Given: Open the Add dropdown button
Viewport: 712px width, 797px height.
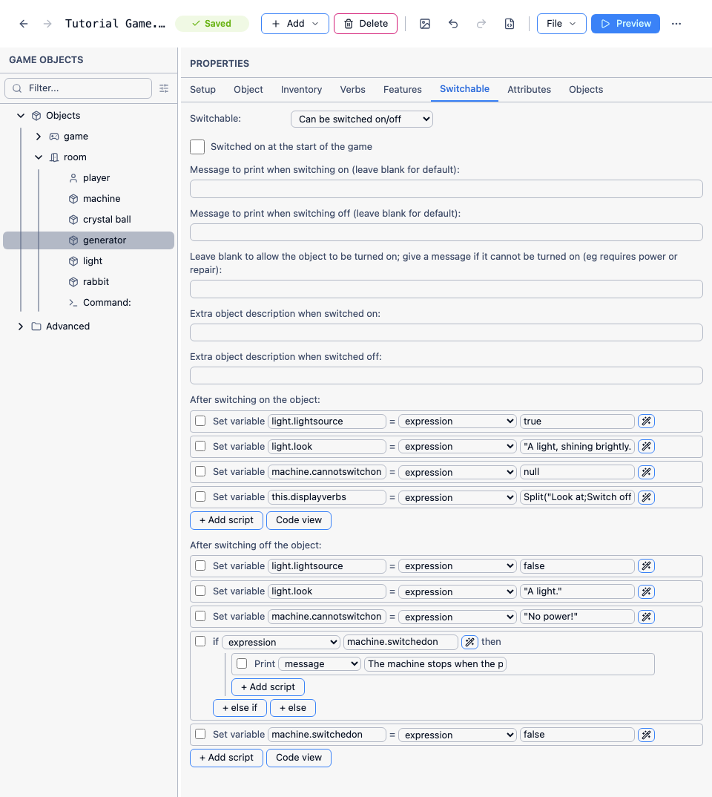Looking at the screenshot, I should [x=295, y=24].
